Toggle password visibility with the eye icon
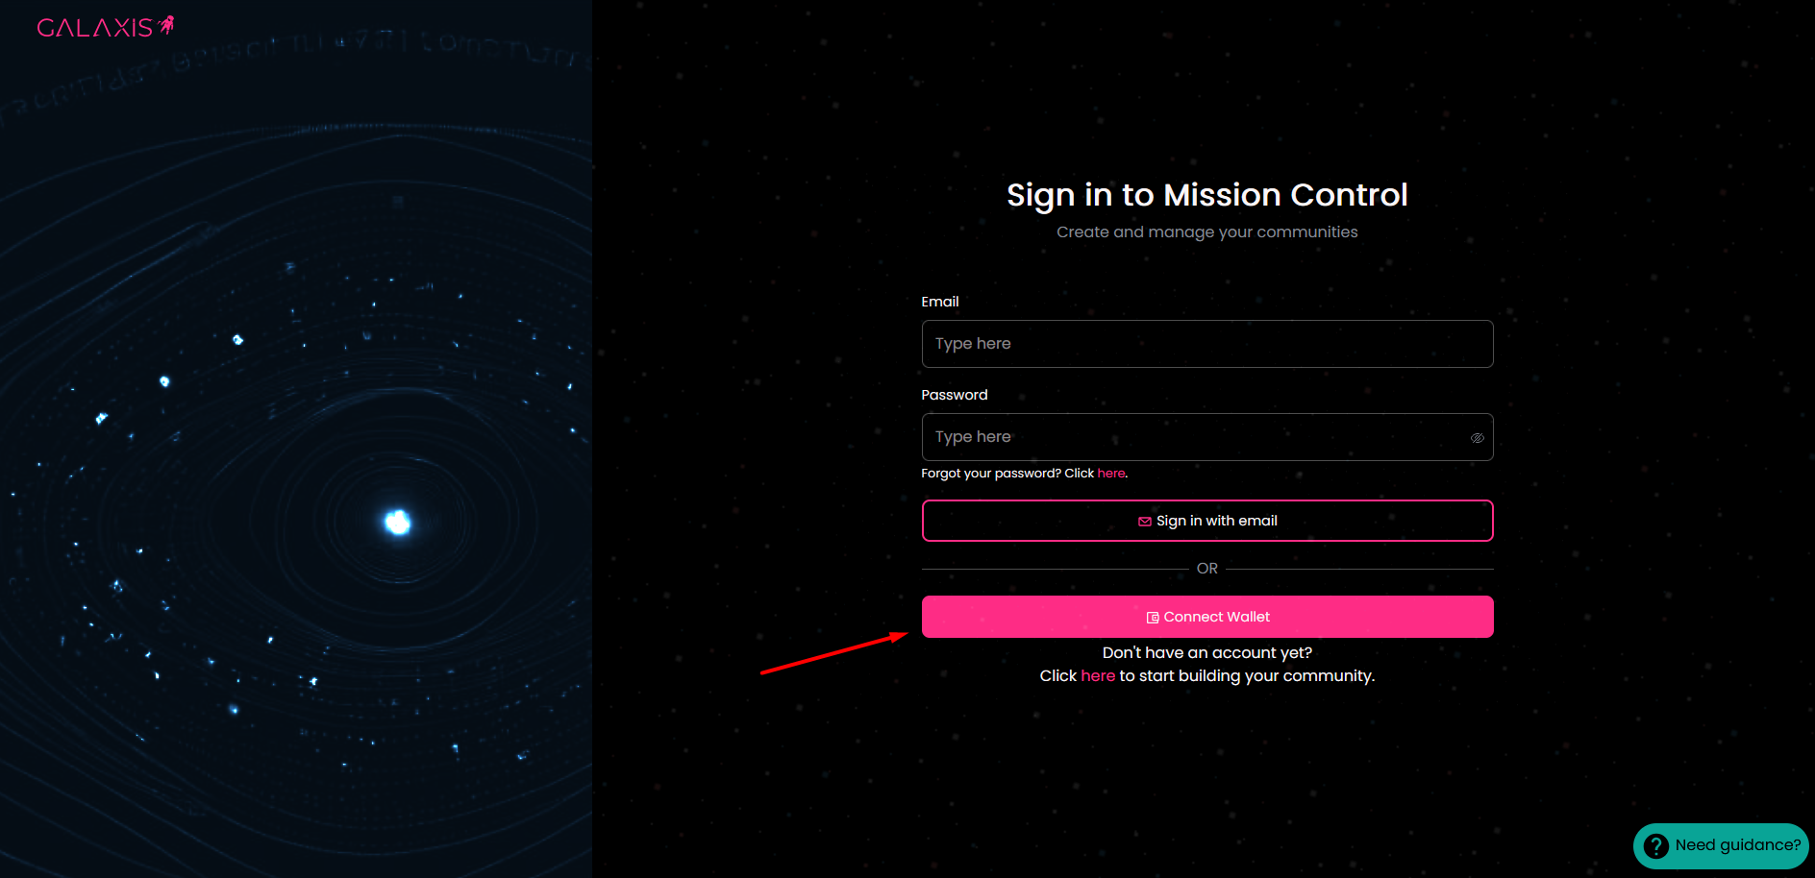Image resolution: width=1815 pixels, height=878 pixels. [1477, 438]
